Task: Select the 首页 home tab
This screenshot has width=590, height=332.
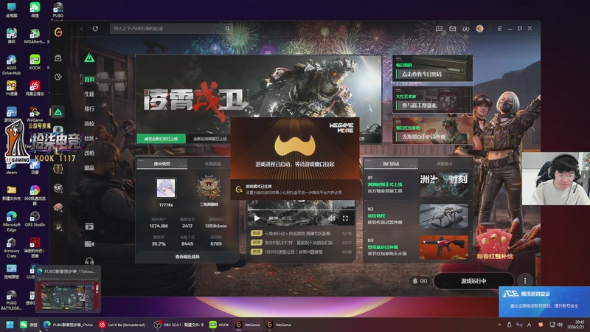Action: point(89,79)
